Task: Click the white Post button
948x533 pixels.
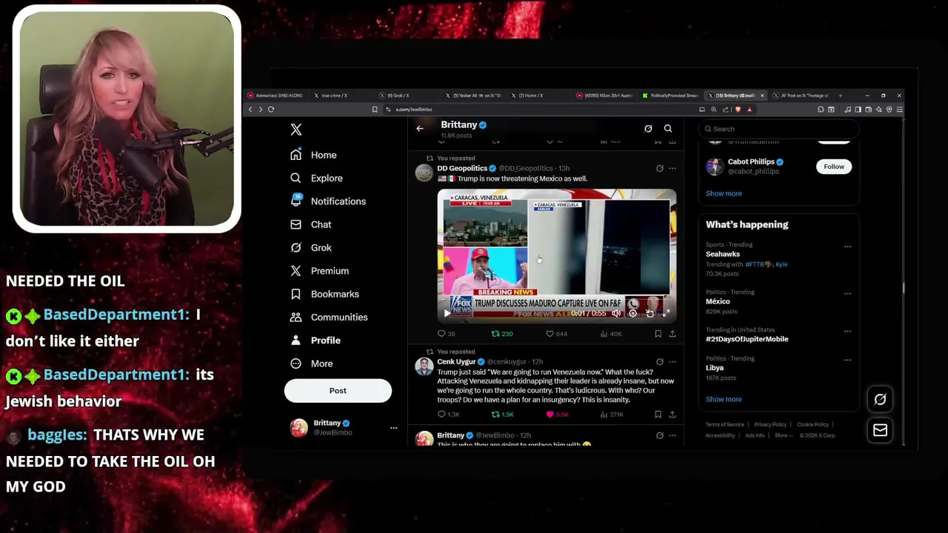Action: [x=338, y=391]
